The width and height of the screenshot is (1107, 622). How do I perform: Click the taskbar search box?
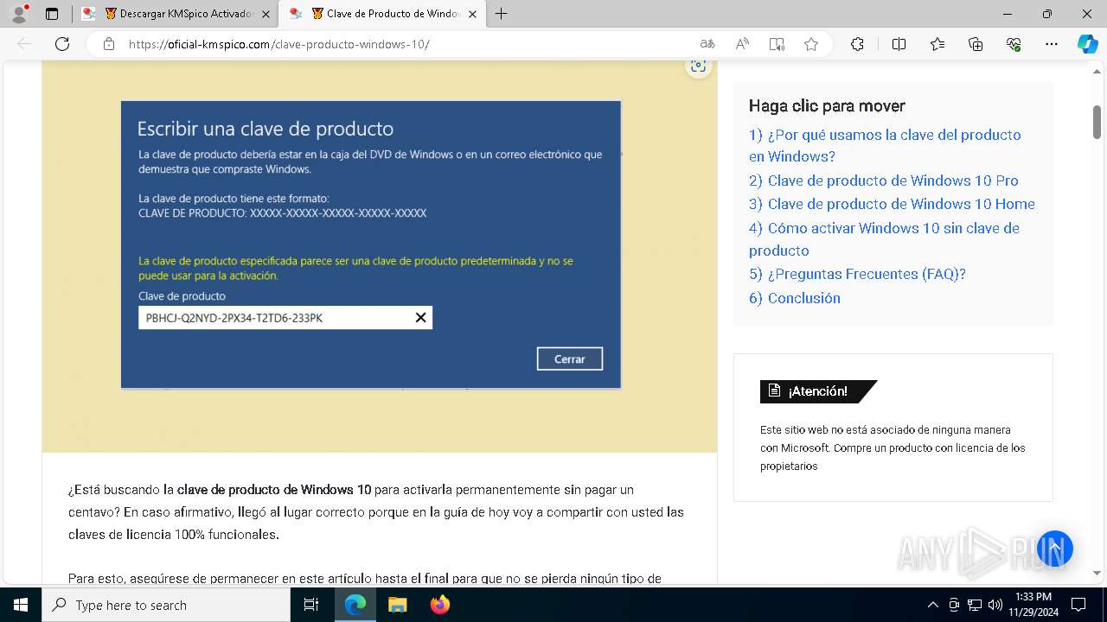[x=166, y=605]
